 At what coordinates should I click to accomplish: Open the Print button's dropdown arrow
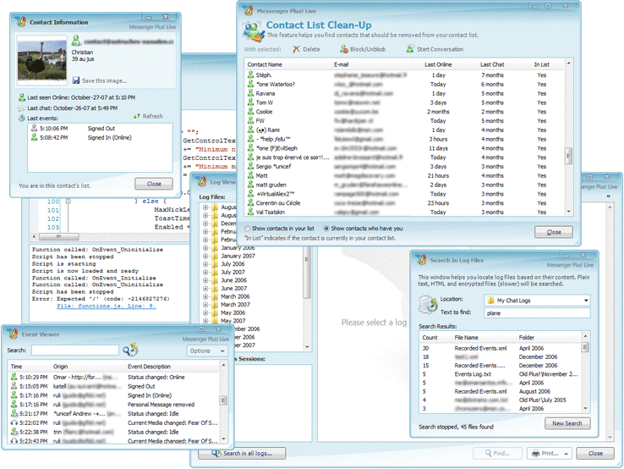click(566, 454)
